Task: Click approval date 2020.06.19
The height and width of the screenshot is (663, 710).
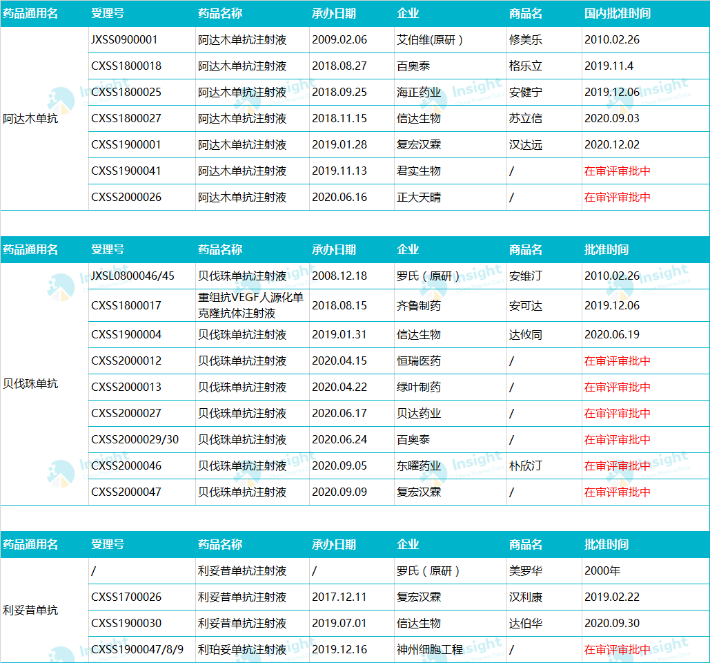Action: coord(612,335)
